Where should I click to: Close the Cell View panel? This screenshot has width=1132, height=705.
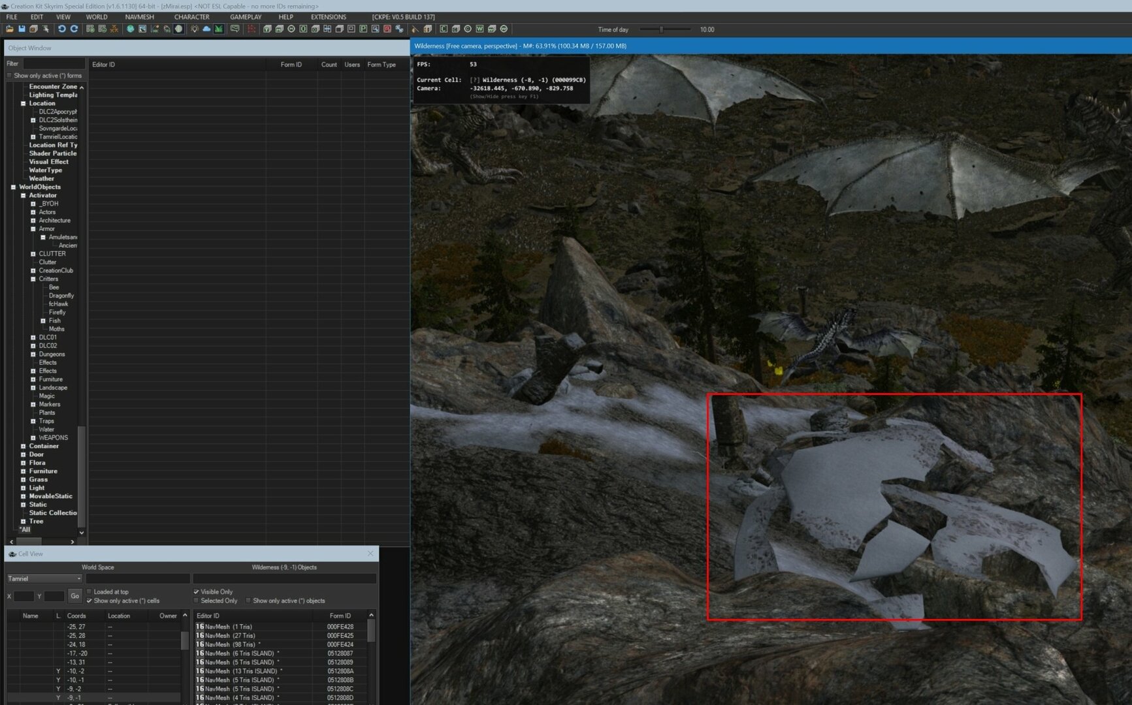click(370, 554)
